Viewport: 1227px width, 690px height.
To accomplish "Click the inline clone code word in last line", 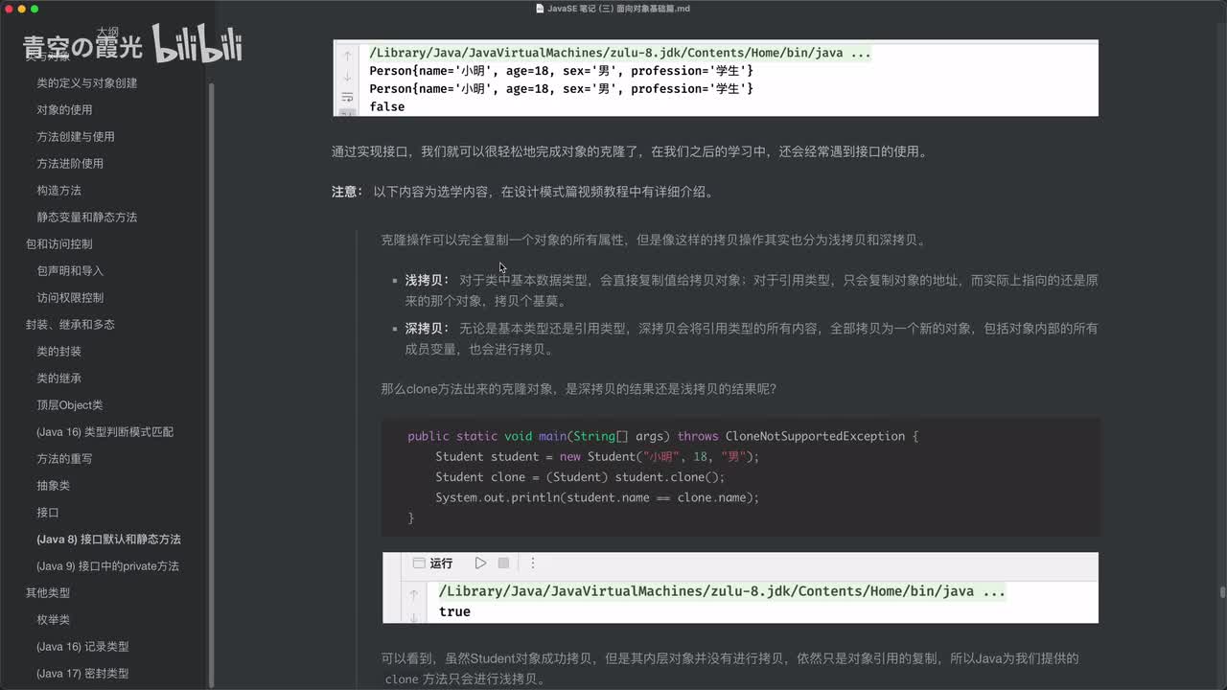I will tap(401, 679).
